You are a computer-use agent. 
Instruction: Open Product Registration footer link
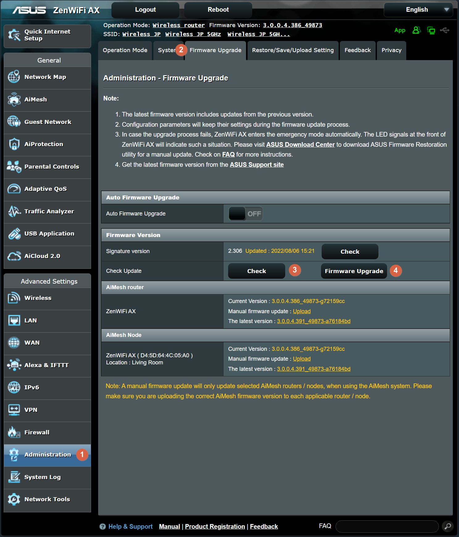[x=215, y=527]
